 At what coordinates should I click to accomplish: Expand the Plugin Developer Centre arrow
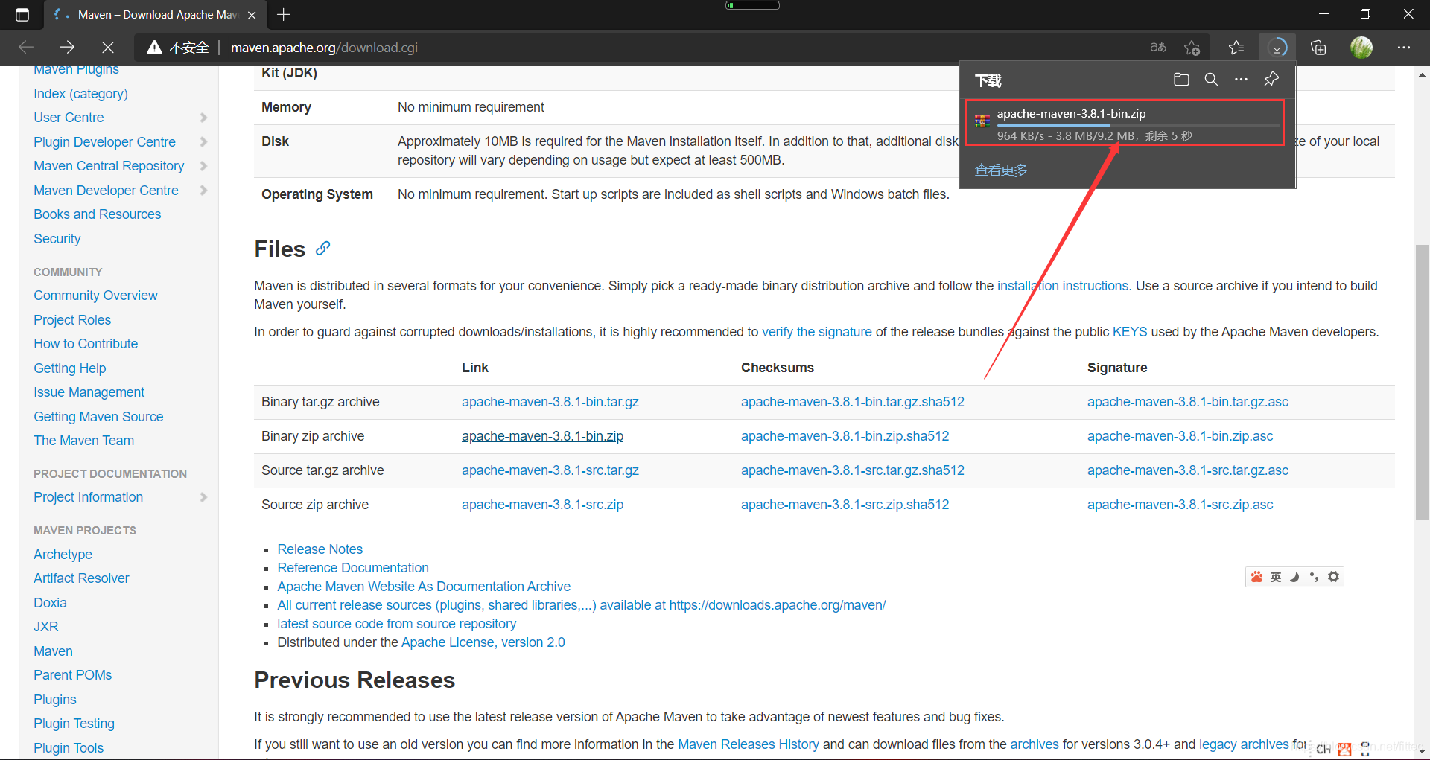click(x=204, y=141)
